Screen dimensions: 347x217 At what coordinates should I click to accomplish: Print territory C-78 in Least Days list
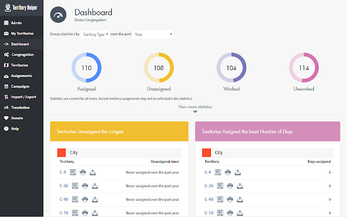[230, 213]
